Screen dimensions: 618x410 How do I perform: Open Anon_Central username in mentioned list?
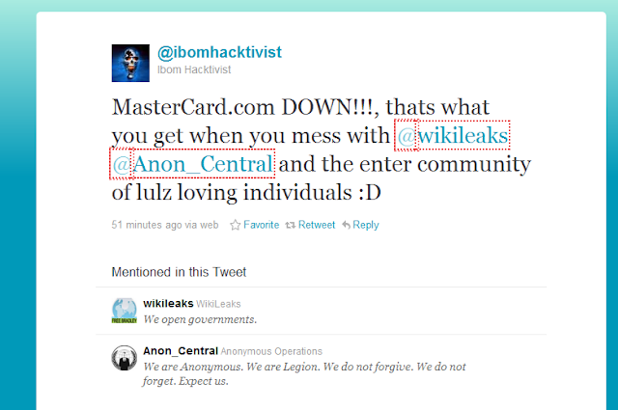pos(181,351)
